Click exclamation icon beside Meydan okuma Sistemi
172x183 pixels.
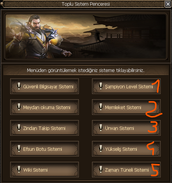(19, 107)
